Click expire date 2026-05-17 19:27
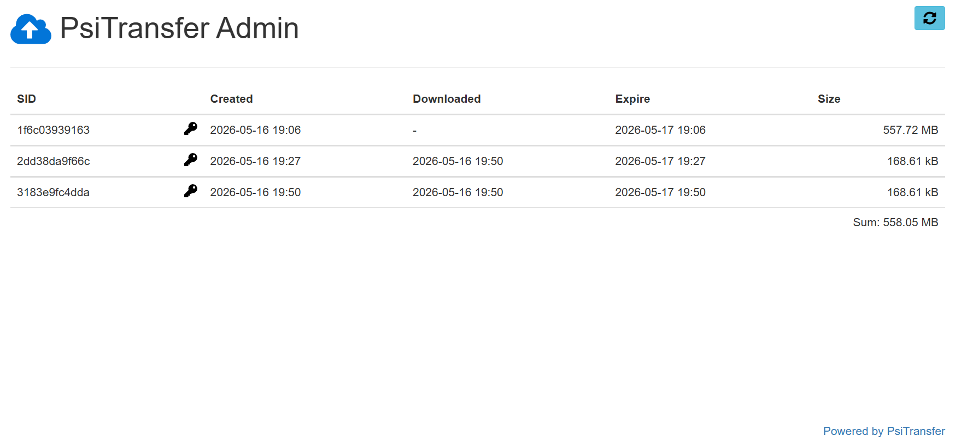Screen dimensions: 973x441 coord(660,161)
